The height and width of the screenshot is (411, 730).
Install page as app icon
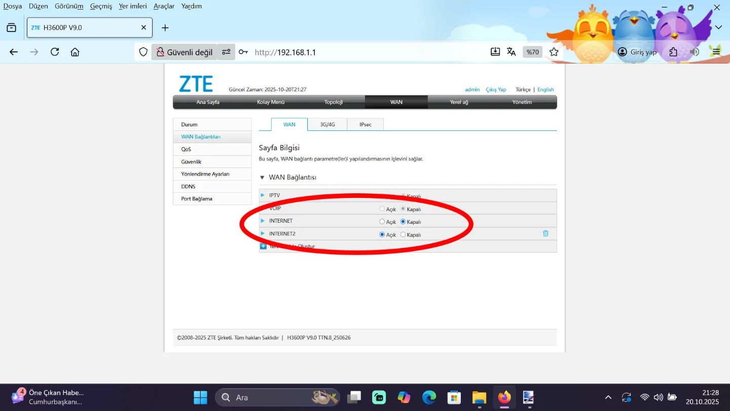(x=495, y=52)
